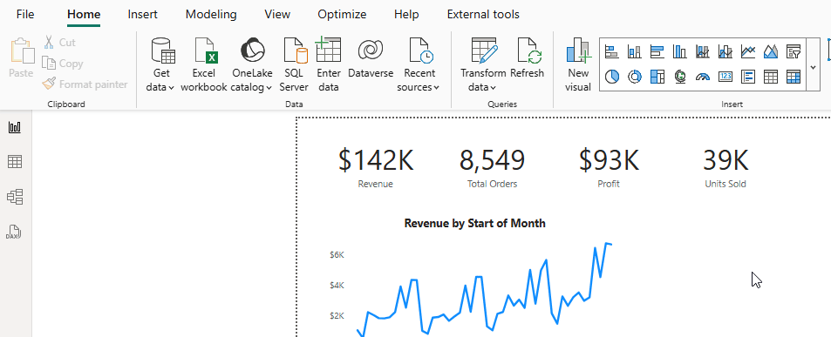Image resolution: width=831 pixels, height=337 pixels.
Task: Insert a pie chart visual
Action: (x=612, y=77)
